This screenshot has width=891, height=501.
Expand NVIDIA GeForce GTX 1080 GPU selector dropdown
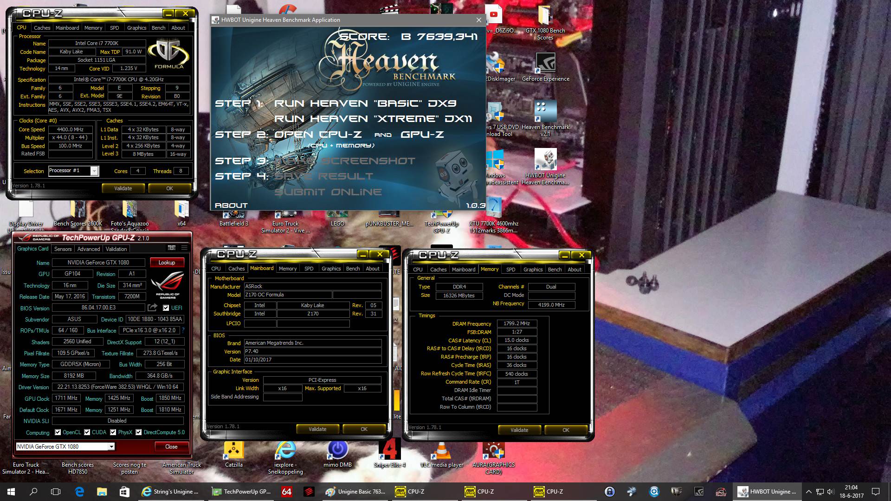pos(111,447)
